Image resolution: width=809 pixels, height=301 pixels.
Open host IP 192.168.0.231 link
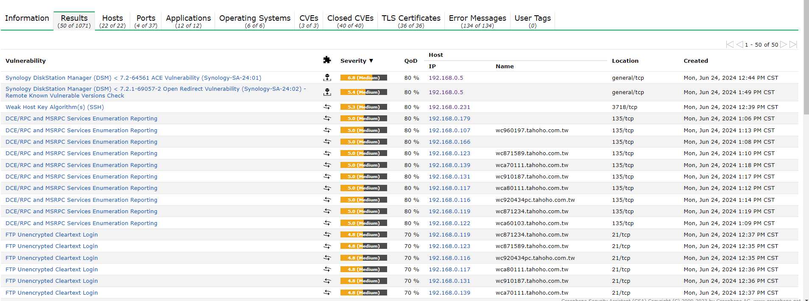pos(449,107)
